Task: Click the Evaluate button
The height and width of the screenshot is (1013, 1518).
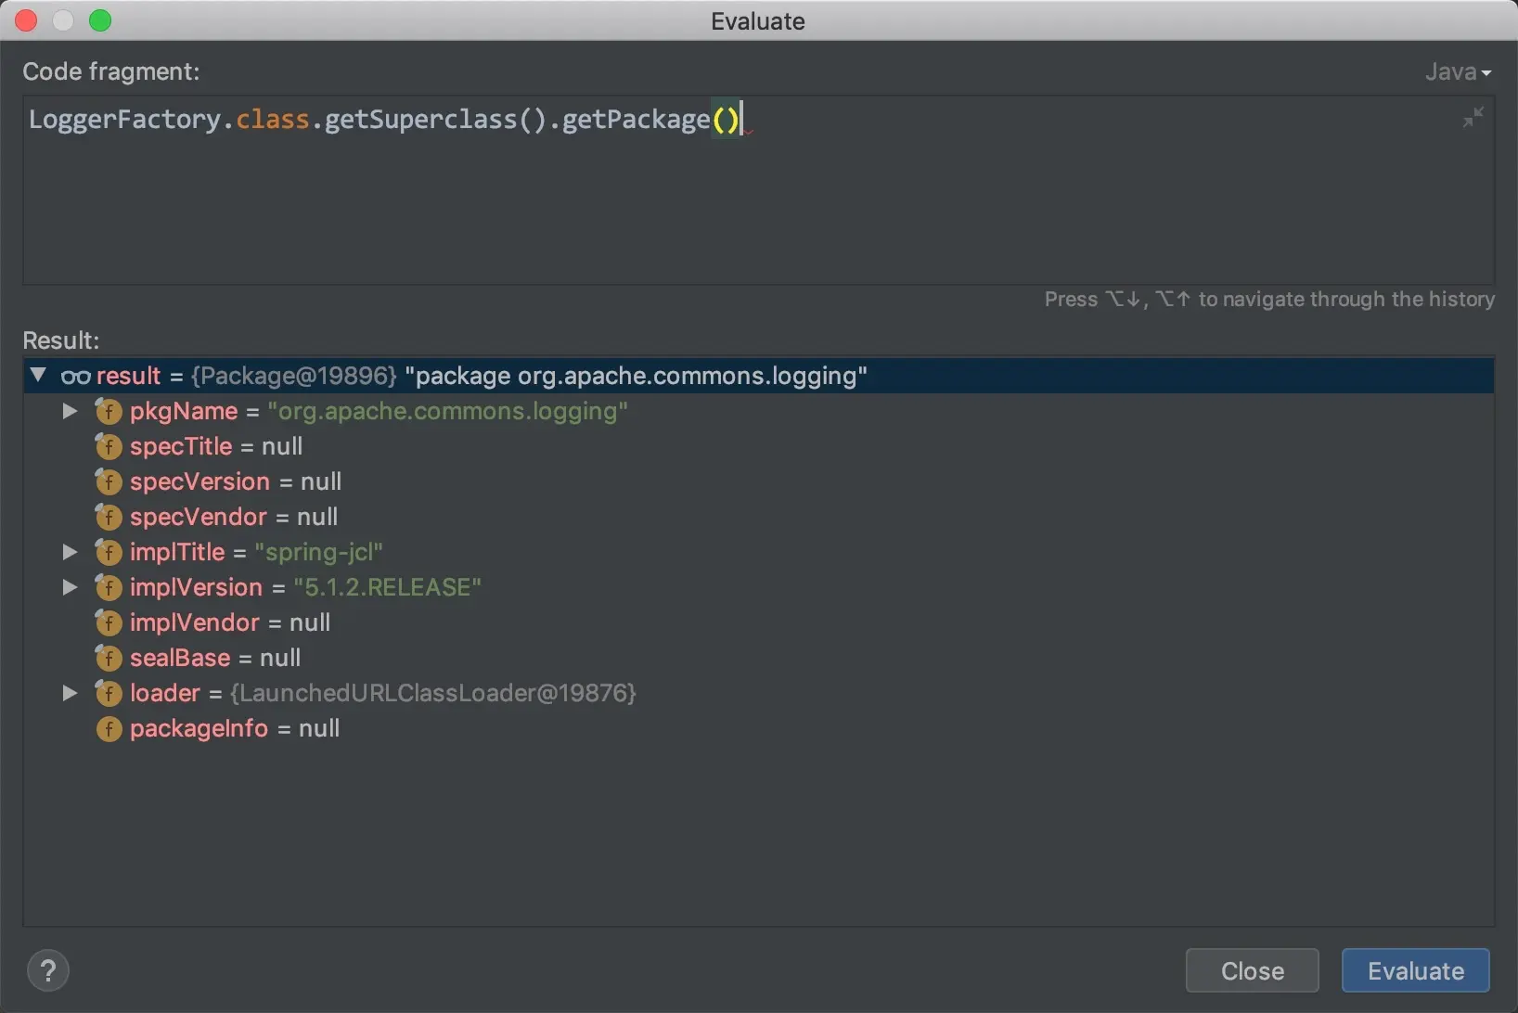Action: pyautogui.click(x=1416, y=970)
